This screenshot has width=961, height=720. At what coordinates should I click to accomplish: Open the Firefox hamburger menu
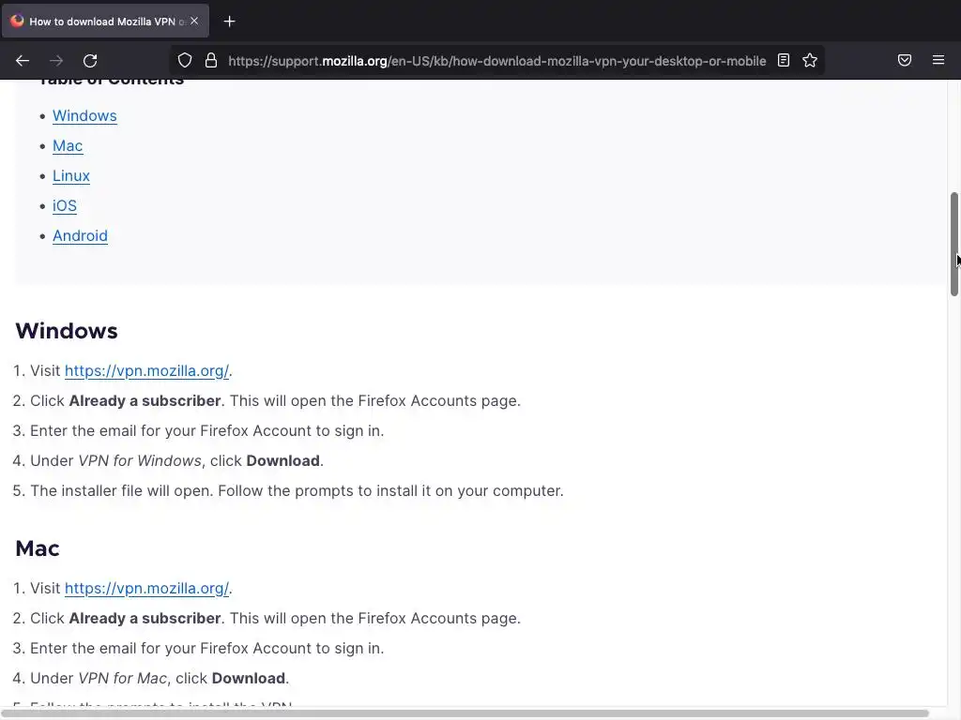coord(938,60)
